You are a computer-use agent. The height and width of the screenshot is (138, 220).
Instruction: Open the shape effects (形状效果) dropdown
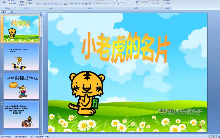click(155, 3)
